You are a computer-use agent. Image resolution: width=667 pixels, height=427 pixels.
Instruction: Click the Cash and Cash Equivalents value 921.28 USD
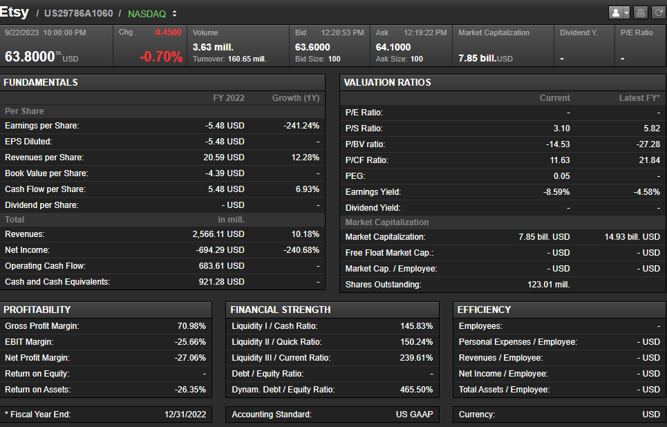tap(222, 282)
